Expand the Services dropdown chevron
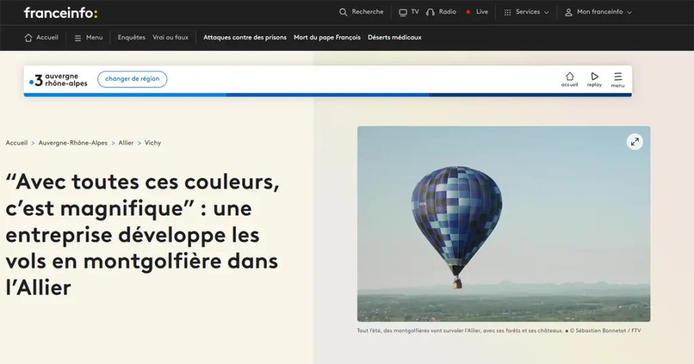Viewport: 694px width, 364px height. [546, 12]
